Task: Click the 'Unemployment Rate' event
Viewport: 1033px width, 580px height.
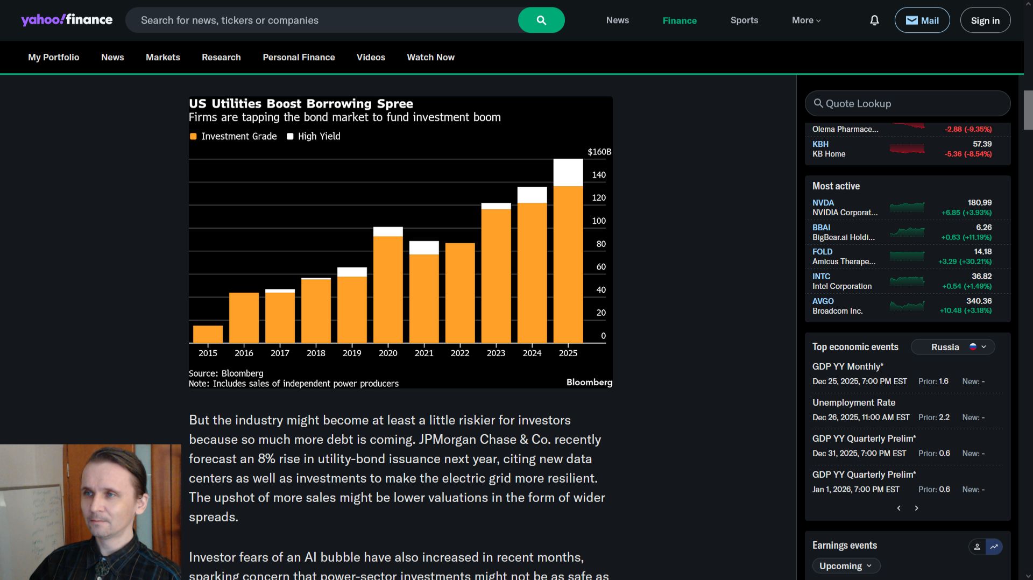Action: (854, 402)
